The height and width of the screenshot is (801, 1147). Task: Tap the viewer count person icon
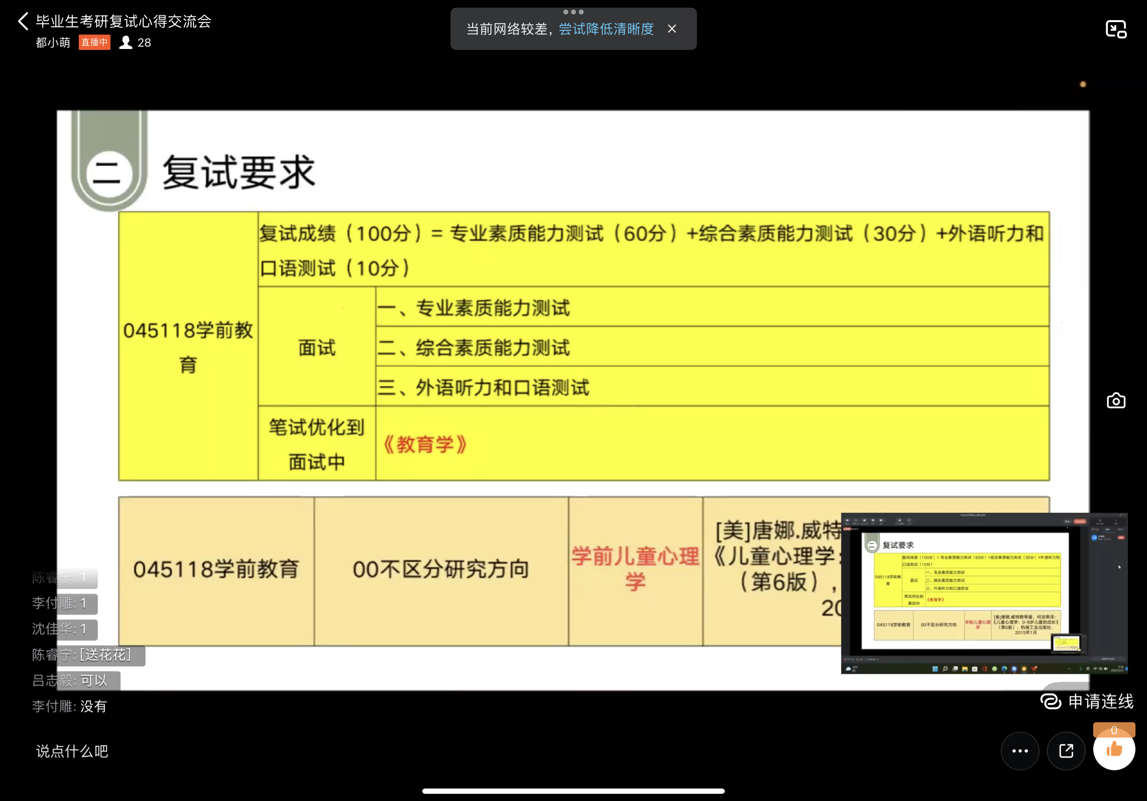click(x=126, y=42)
